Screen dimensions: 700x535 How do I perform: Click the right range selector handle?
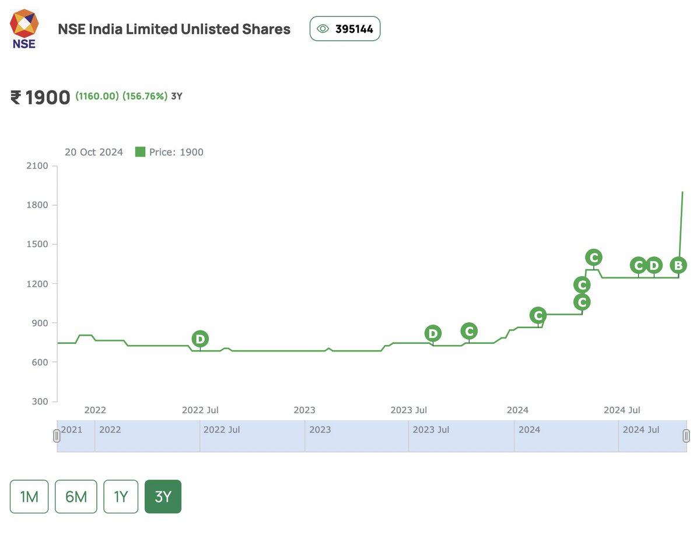point(687,435)
